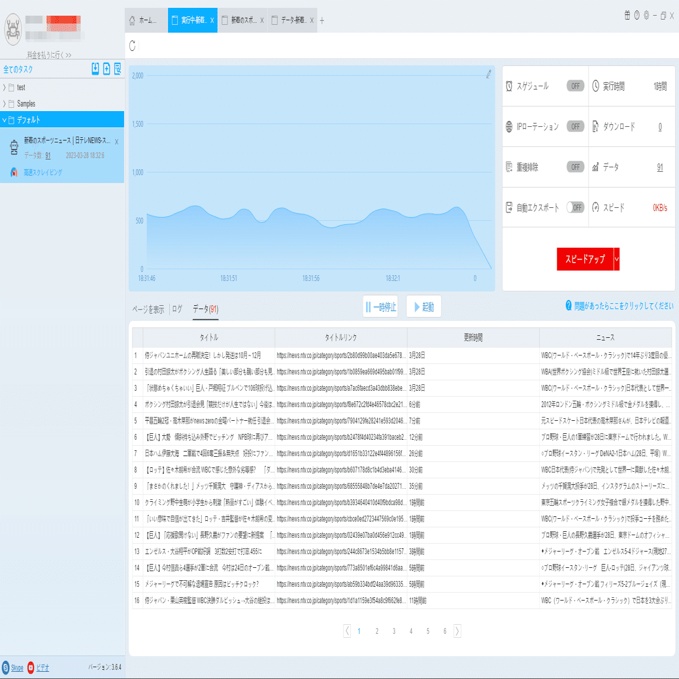Switch to the ログ tab

[x=177, y=309]
